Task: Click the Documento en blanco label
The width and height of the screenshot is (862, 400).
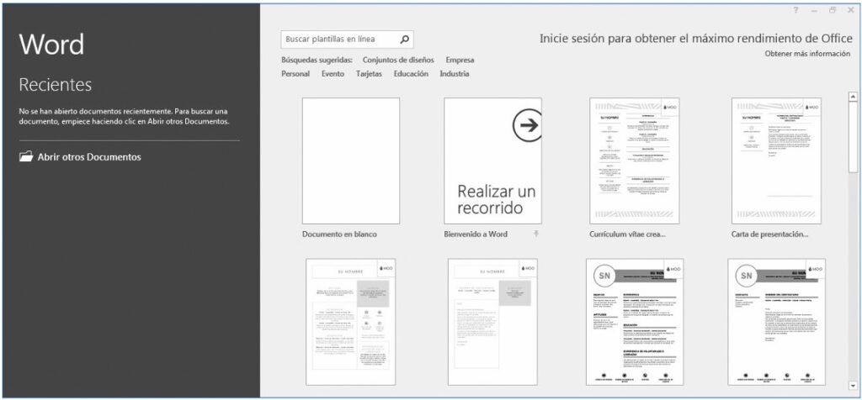Action: (339, 234)
